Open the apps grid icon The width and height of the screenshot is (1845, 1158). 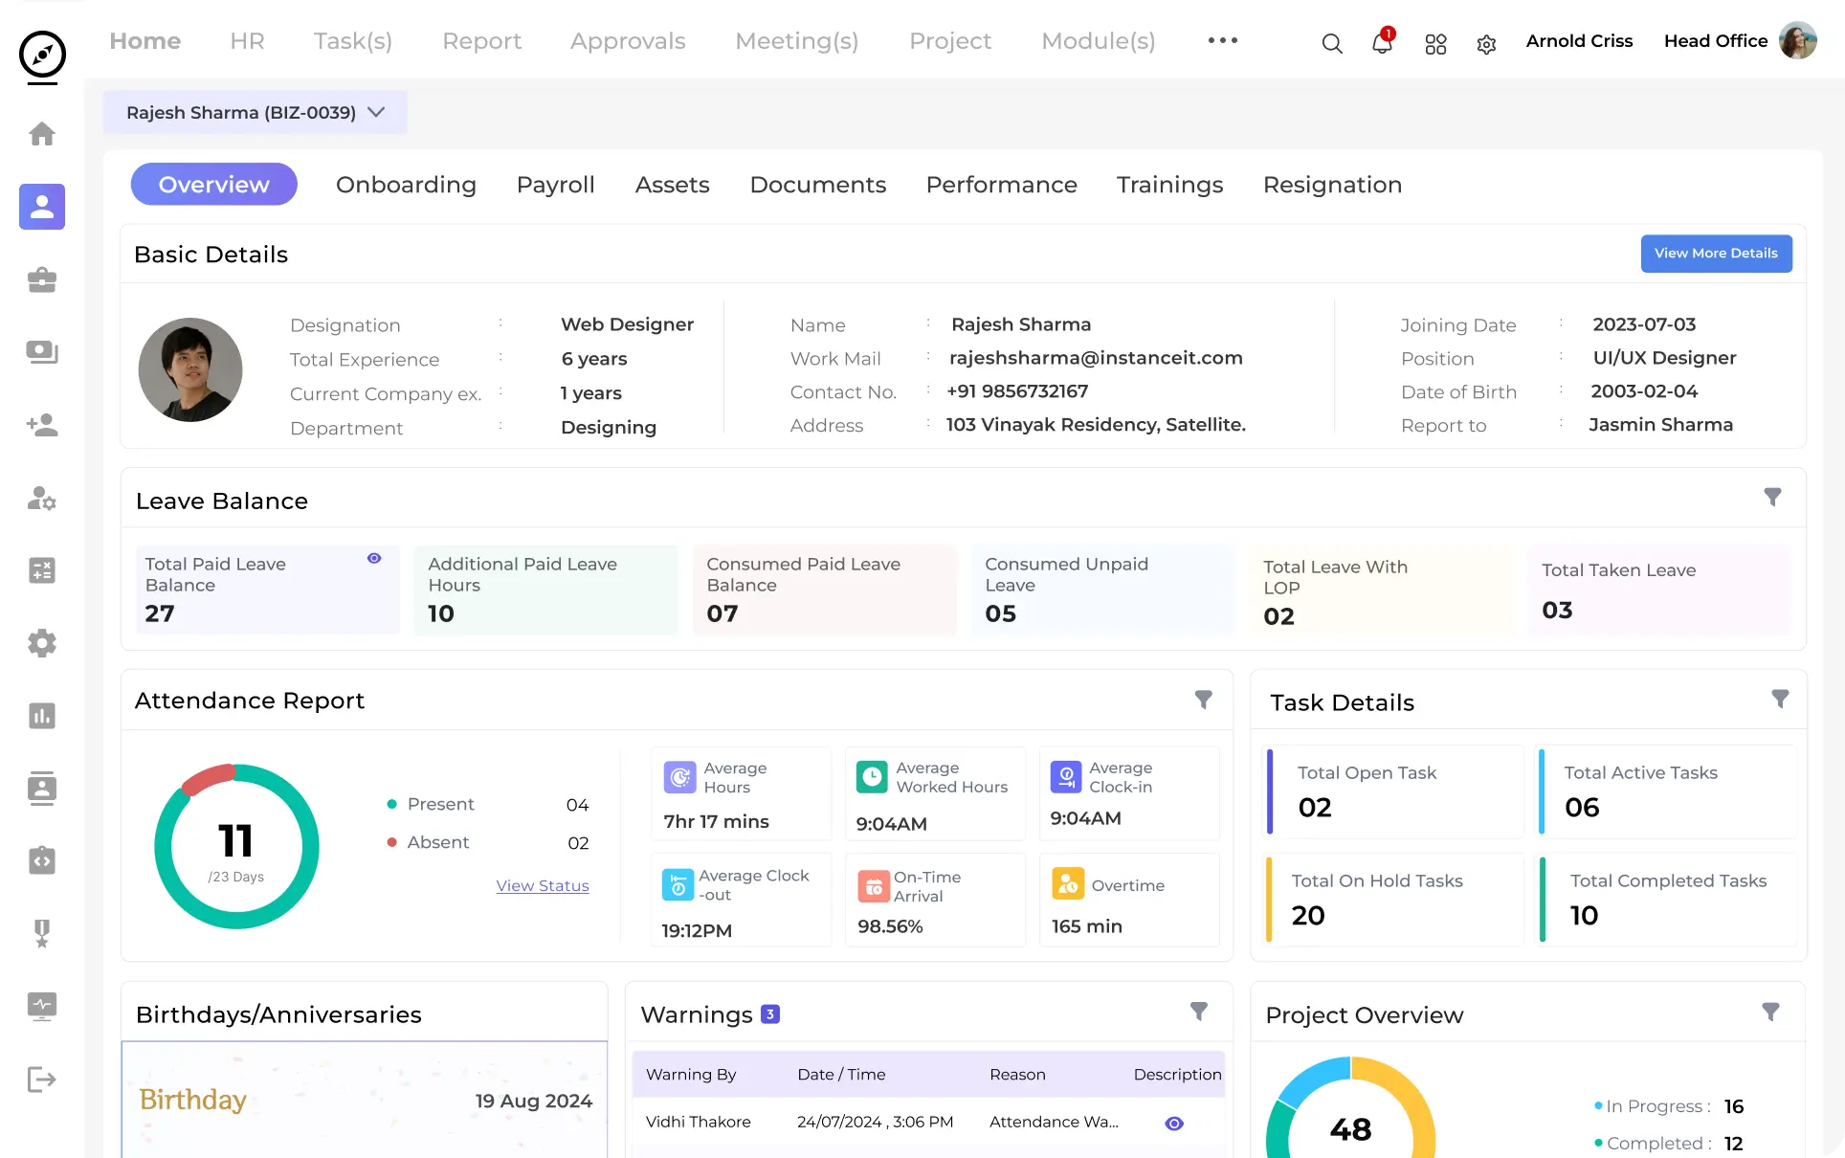pyautogui.click(x=1435, y=44)
